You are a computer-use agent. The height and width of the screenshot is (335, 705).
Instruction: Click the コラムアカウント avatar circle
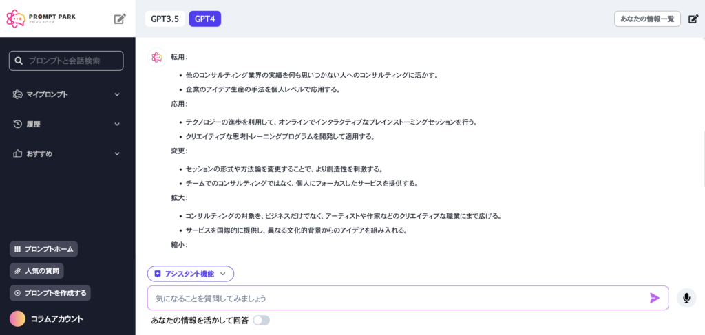pyautogui.click(x=17, y=318)
